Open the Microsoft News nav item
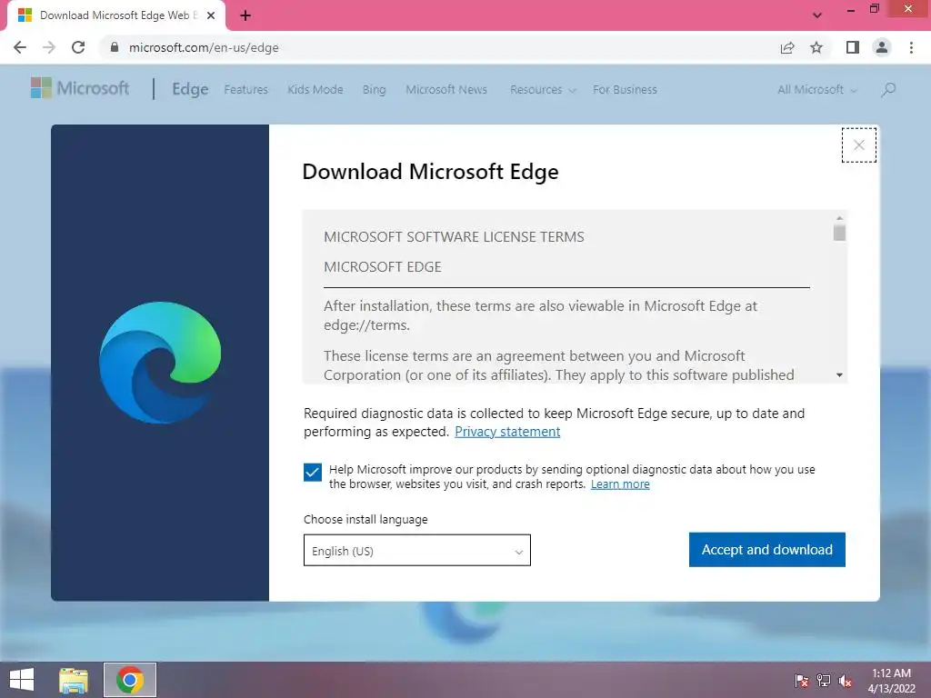This screenshot has height=698, width=931. [446, 90]
